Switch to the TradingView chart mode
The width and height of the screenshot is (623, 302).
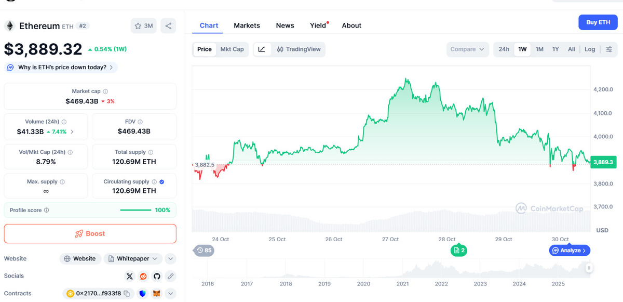pyautogui.click(x=299, y=49)
